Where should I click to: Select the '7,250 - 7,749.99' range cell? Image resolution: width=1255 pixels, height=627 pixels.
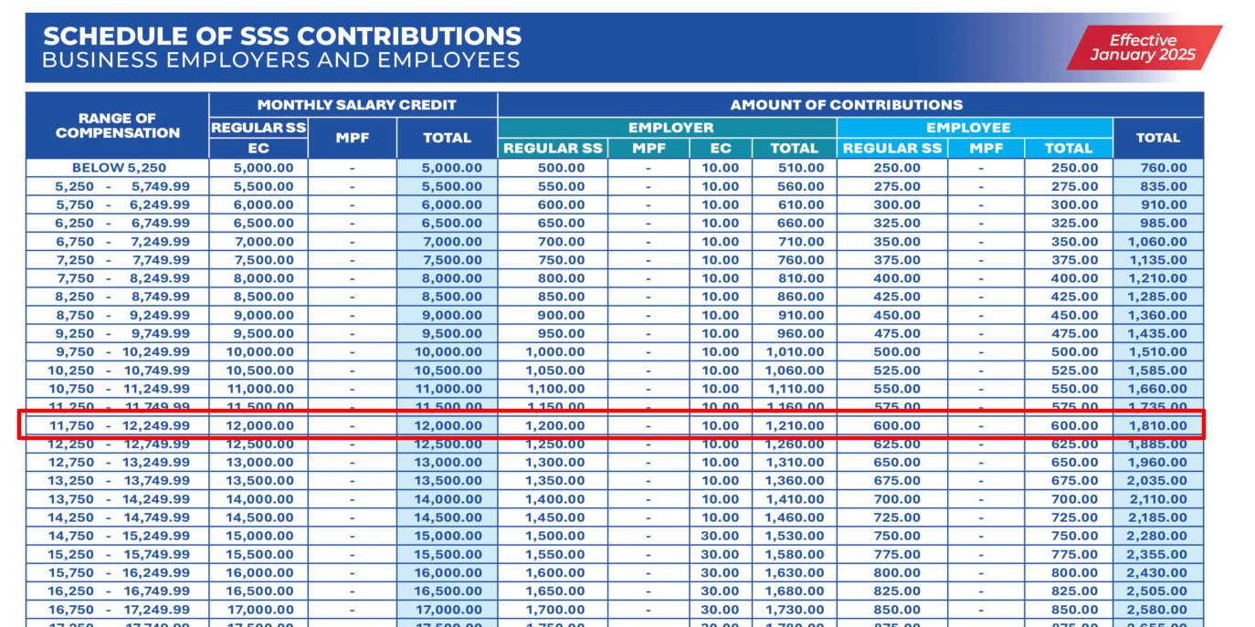pos(118,260)
